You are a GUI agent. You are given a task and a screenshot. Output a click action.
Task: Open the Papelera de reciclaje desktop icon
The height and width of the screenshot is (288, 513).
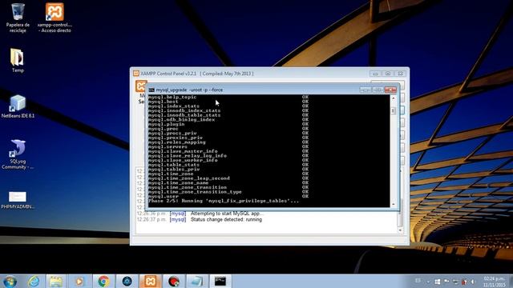pyautogui.click(x=18, y=17)
